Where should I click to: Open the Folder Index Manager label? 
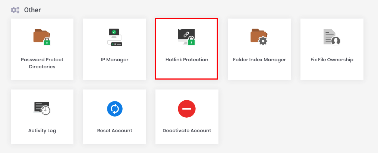coord(259,59)
